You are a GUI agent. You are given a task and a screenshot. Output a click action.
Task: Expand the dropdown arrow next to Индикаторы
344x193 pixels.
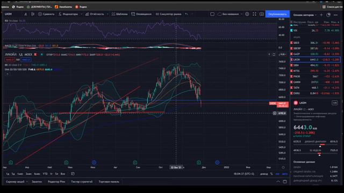tap(81, 14)
